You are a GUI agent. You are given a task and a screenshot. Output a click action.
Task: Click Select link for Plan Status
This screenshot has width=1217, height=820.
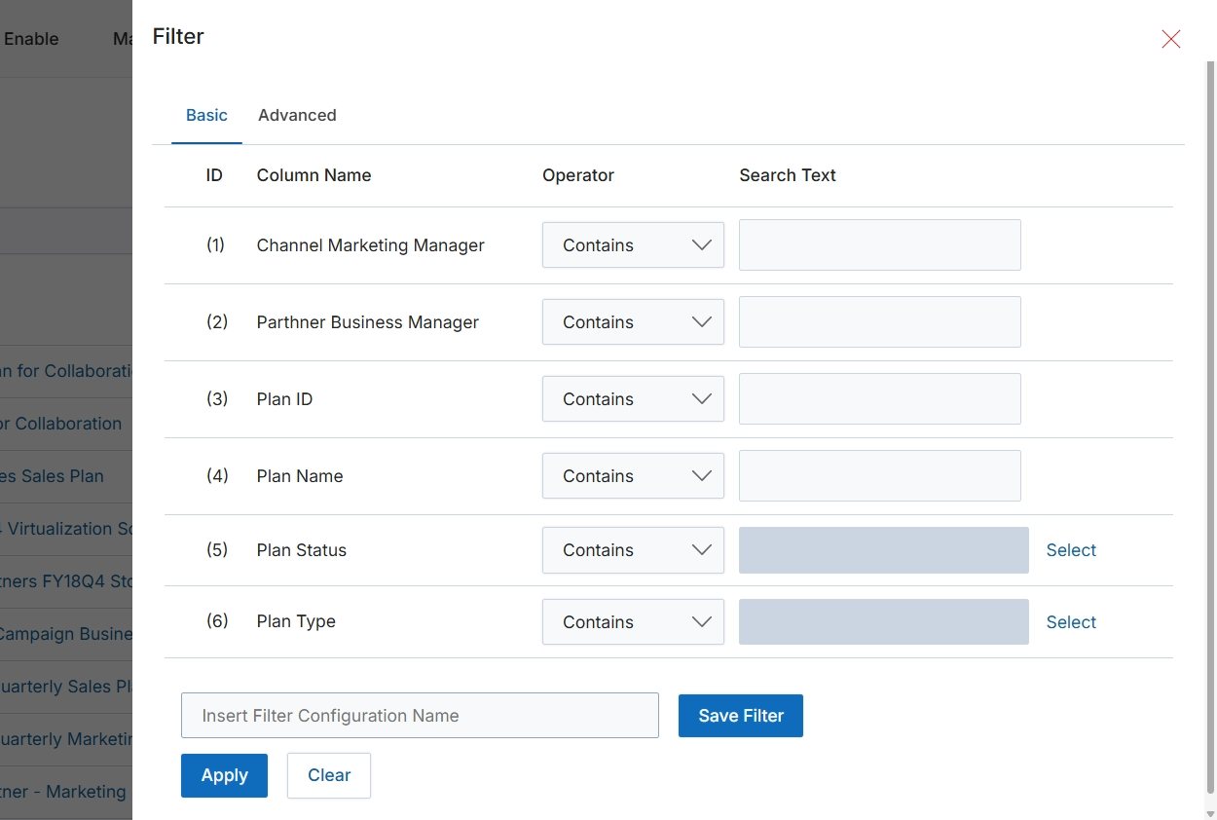pos(1071,550)
